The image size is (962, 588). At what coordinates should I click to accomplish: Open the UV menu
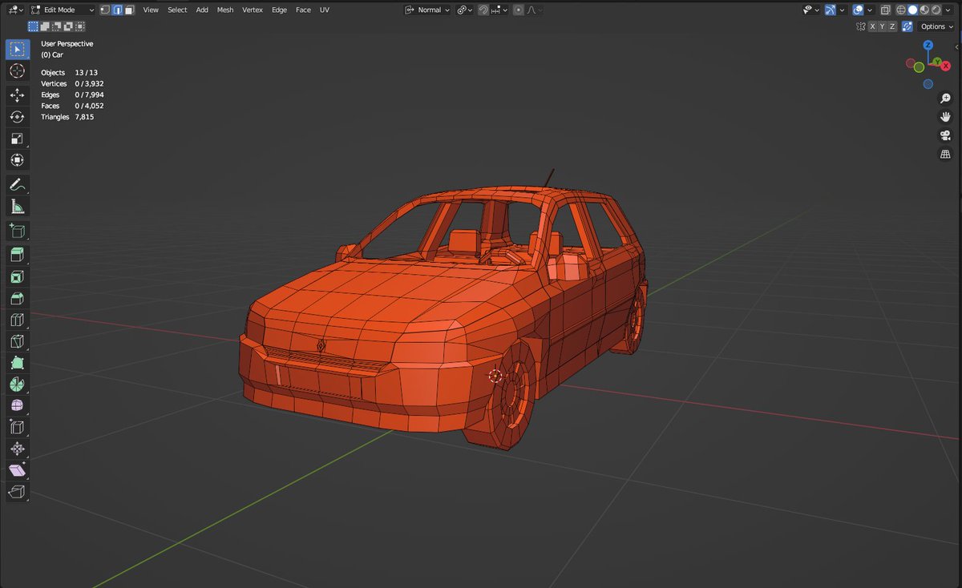[324, 10]
